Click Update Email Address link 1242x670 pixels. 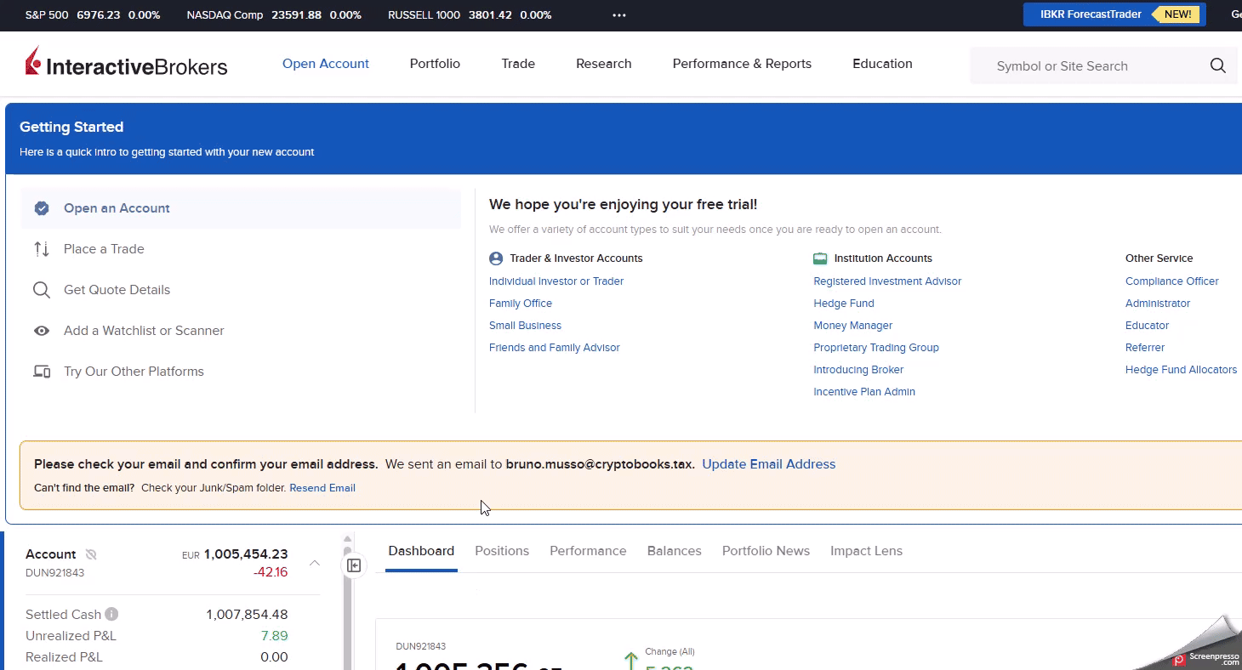(x=769, y=464)
